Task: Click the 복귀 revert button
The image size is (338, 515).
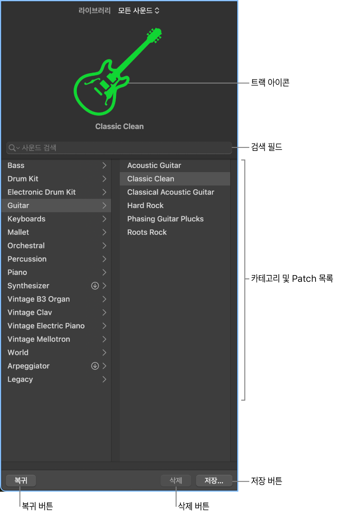Action: (21, 480)
